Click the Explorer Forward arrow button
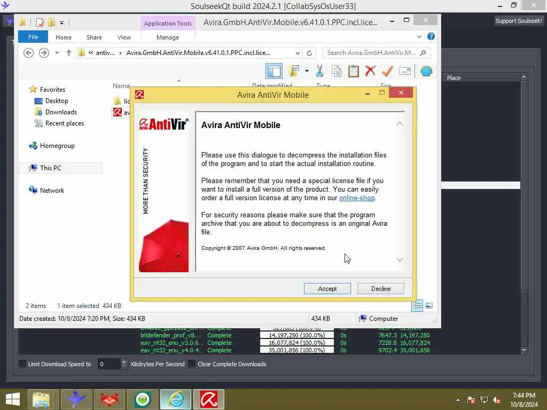547x410 pixels. pyautogui.click(x=44, y=53)
